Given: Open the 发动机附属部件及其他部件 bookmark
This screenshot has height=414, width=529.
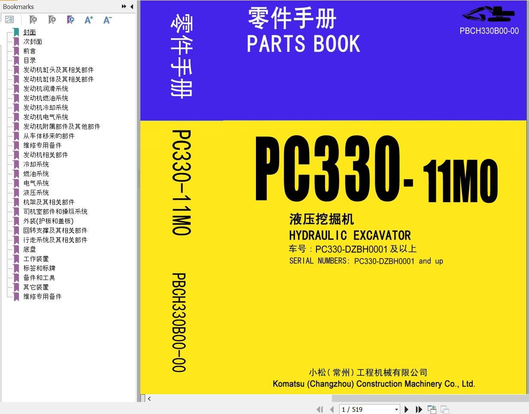Looking at the screenshot, I should click(x=62, y=127).
